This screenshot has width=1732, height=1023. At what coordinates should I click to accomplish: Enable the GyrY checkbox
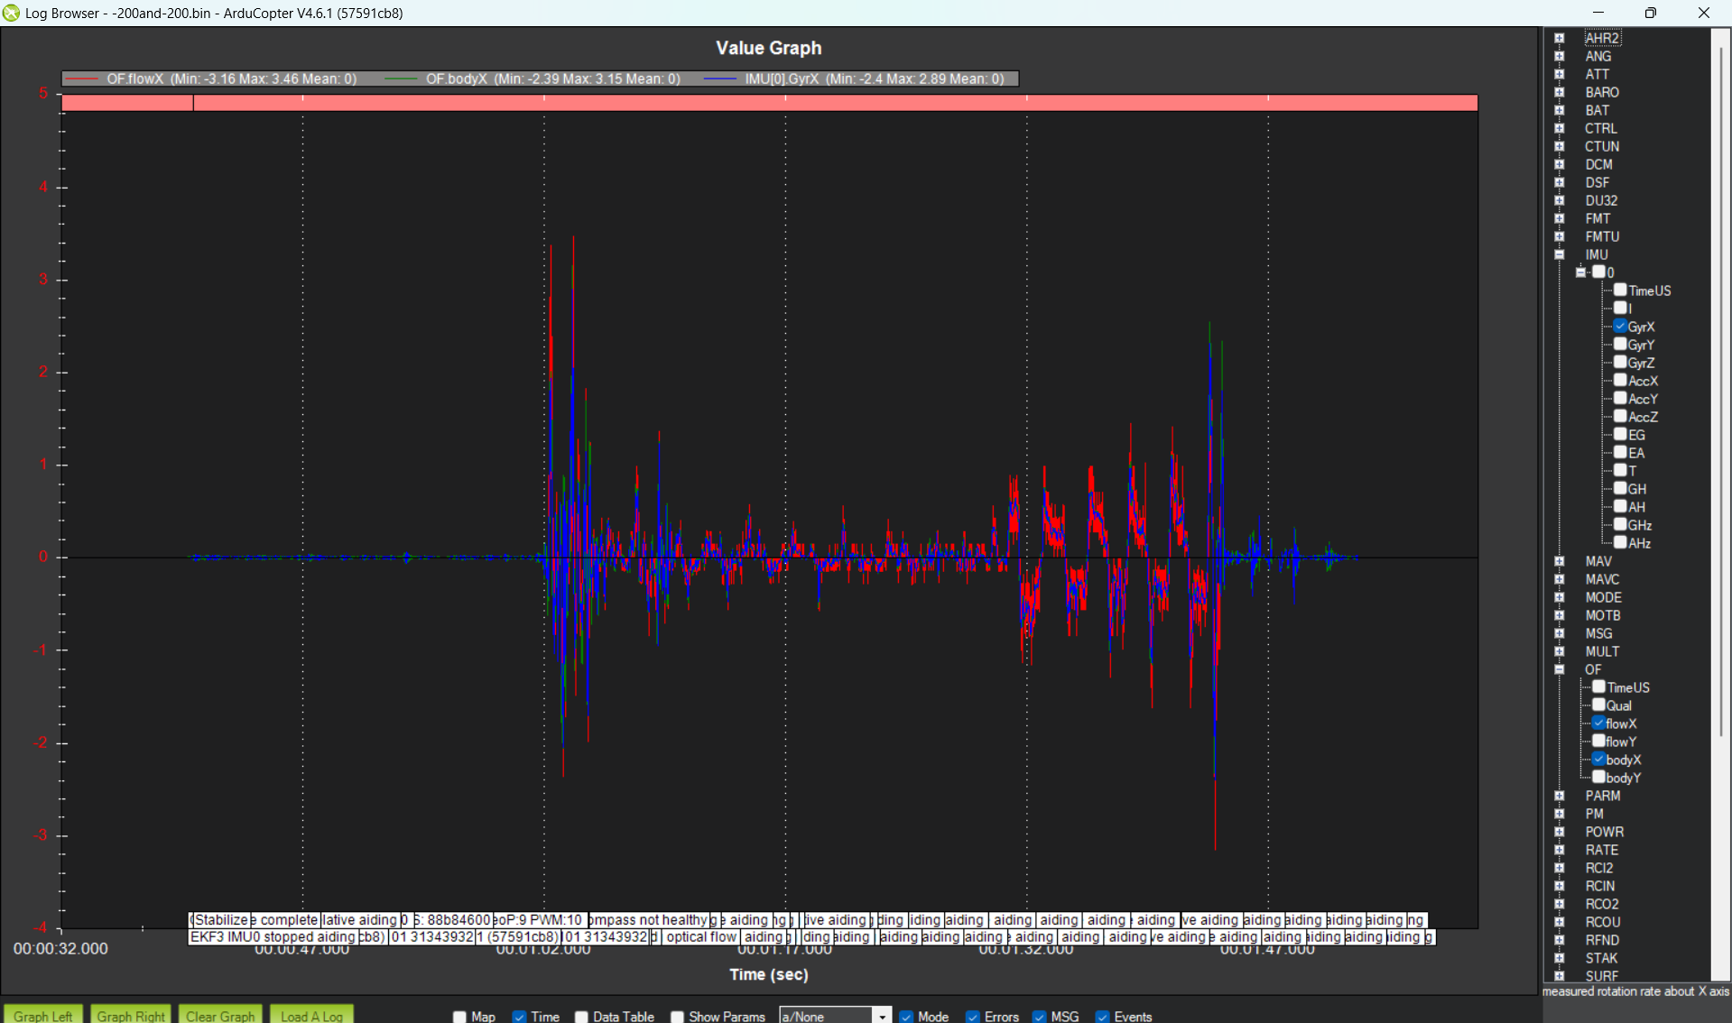(x=1622, y=344)
